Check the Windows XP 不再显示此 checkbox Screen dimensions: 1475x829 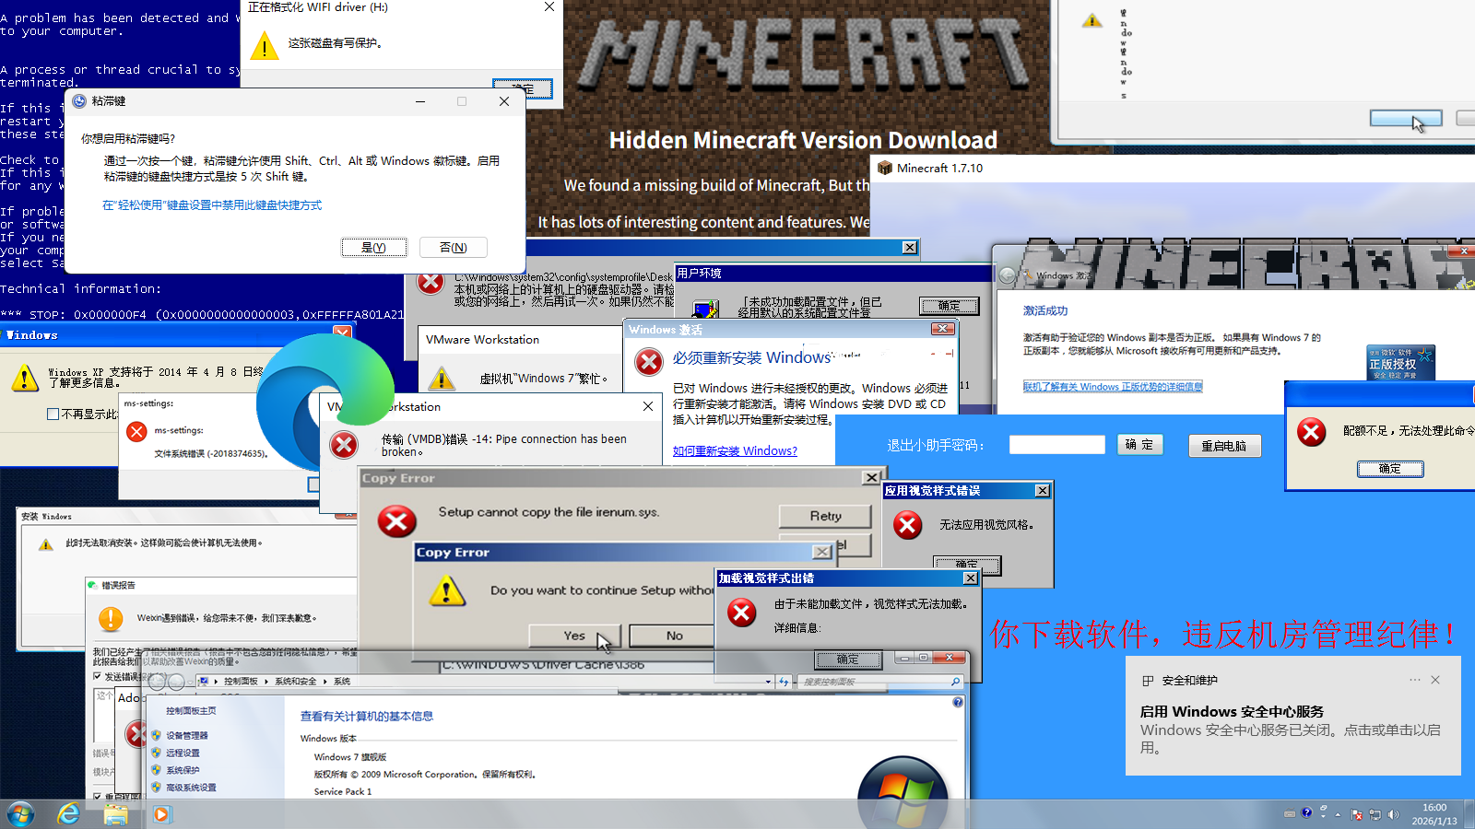53,414
